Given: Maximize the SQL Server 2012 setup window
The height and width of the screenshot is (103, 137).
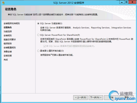Looking at the screenshot, I should 126,2.
